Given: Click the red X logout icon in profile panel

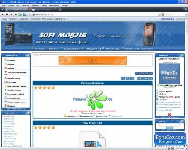Looking at the screenshot, I should [x=170, y=114].
